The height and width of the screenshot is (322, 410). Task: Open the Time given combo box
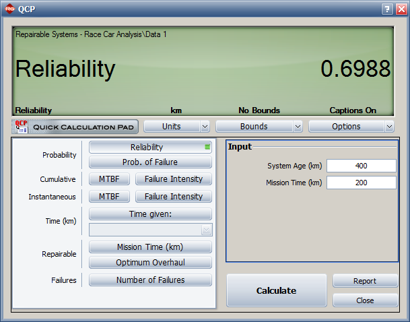(x=151, y=230)
